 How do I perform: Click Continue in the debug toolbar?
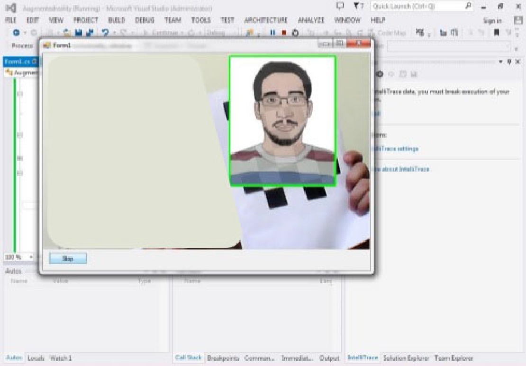pos(162,33)
